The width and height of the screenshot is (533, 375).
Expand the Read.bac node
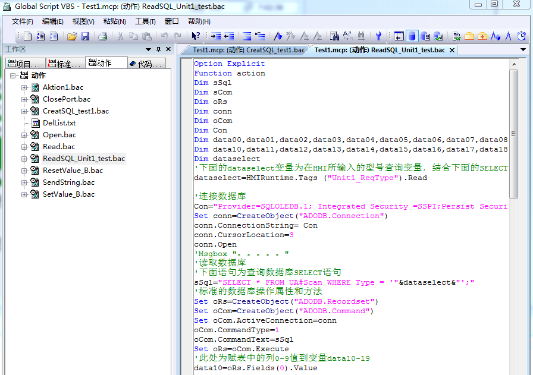(24, 147)
